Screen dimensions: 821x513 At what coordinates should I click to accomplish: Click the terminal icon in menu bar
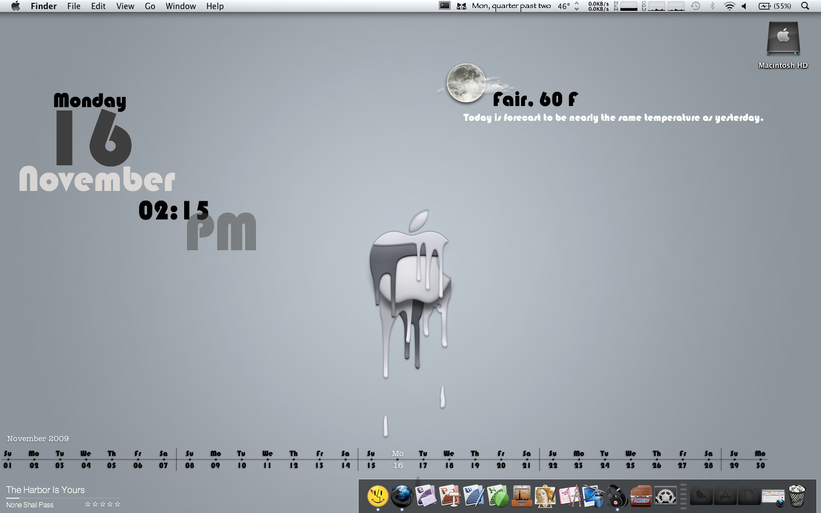pyautogui.click(x=445, y=6)
